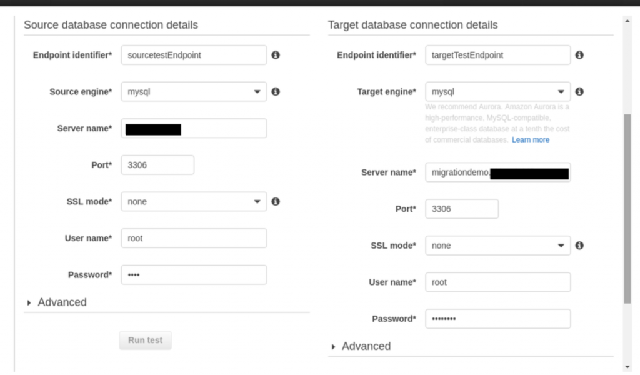Select the source Port field showing 3306
The width and height of the screenshot is (640, 375).
click(x=157, y=164)
